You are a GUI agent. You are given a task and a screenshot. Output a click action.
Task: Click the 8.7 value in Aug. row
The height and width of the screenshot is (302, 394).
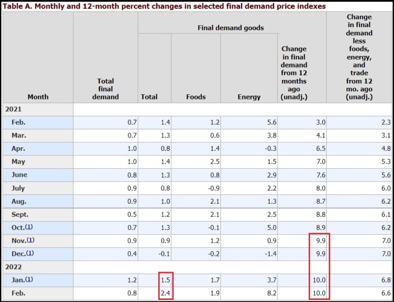321,202
